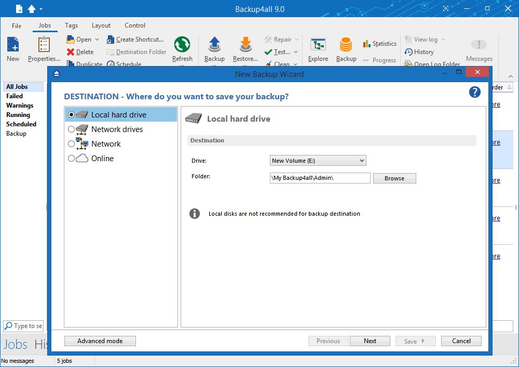519x367 pixels.
Task: Click the wizard title bar eject icon
Action: click(57, 74)
